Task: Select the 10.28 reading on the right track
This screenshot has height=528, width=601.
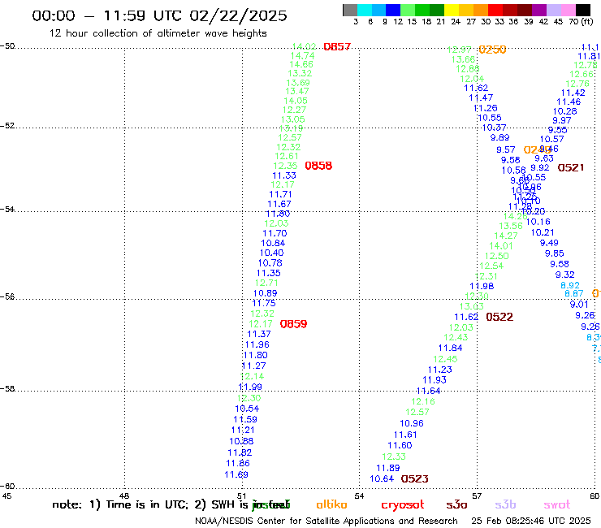Action: click(x=564, y=111)
